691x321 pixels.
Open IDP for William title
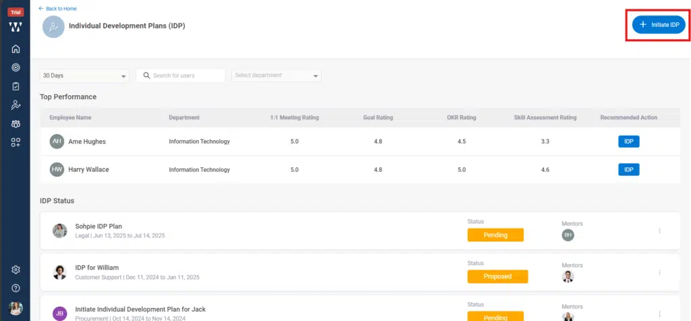(x=97, y=267)
